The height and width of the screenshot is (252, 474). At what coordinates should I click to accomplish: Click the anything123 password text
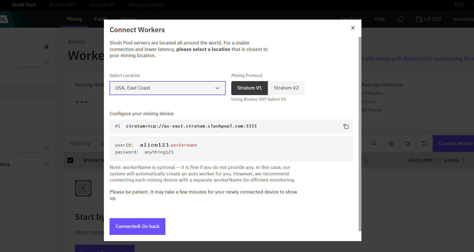pyautogui.click(x=159, y=152)
